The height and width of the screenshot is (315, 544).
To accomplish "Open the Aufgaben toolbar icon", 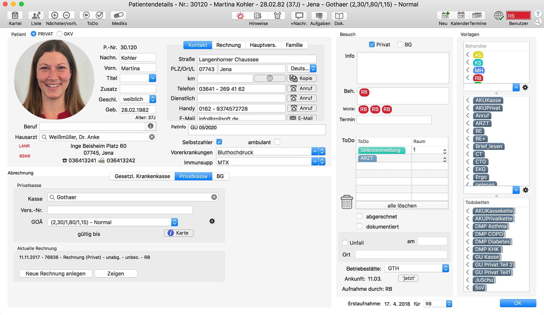I will point(319,16).
